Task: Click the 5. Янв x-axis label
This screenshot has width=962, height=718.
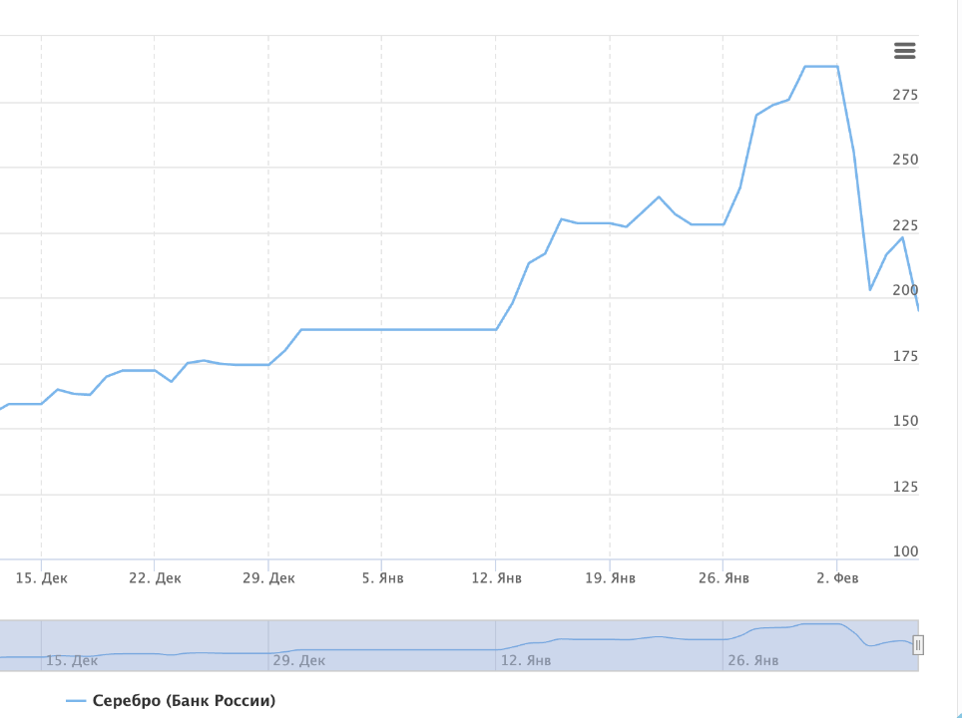Action: click(383, 578)
